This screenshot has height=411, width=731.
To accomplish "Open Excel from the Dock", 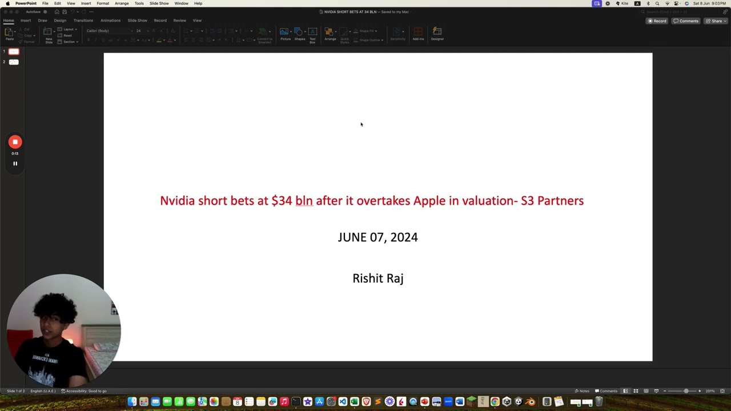I will click(355, 402).
